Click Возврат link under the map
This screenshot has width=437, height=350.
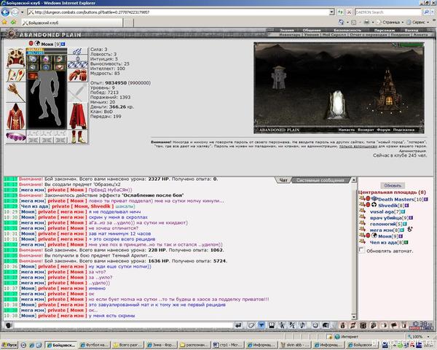tap(366, 130)
